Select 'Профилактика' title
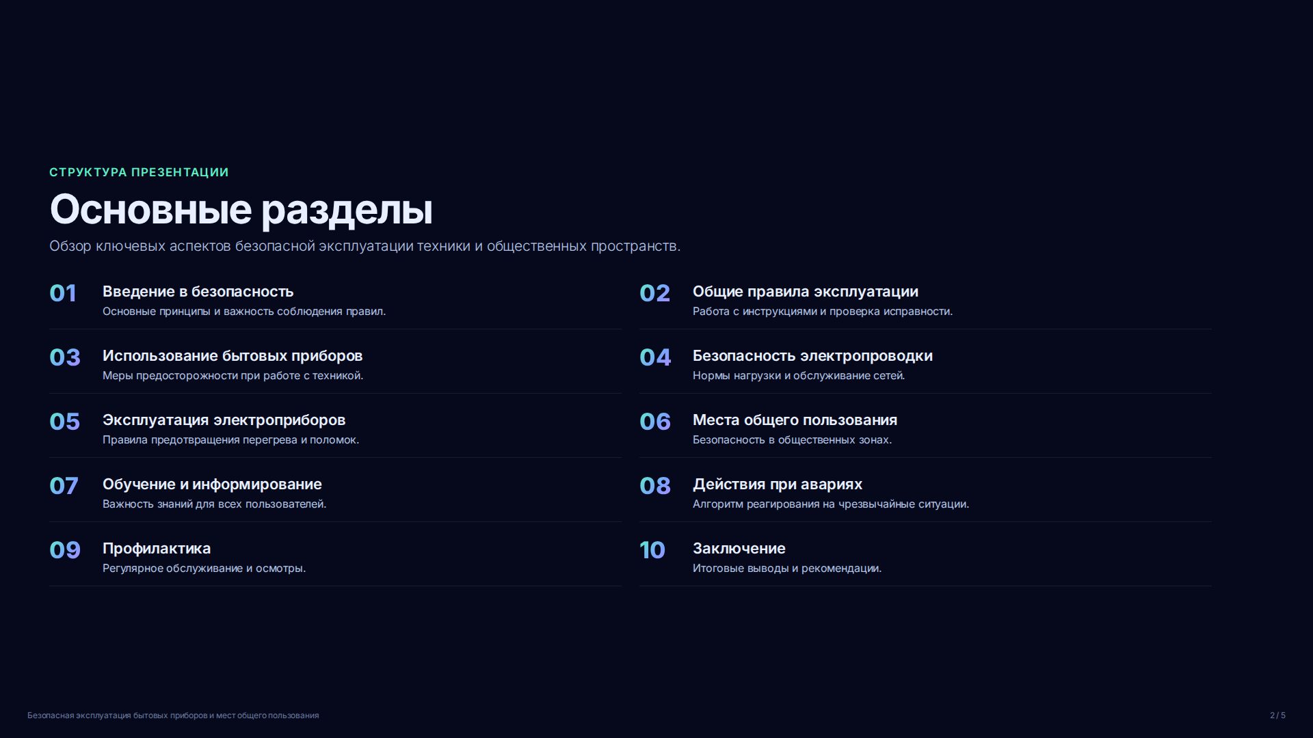 [x=157, y=549]
